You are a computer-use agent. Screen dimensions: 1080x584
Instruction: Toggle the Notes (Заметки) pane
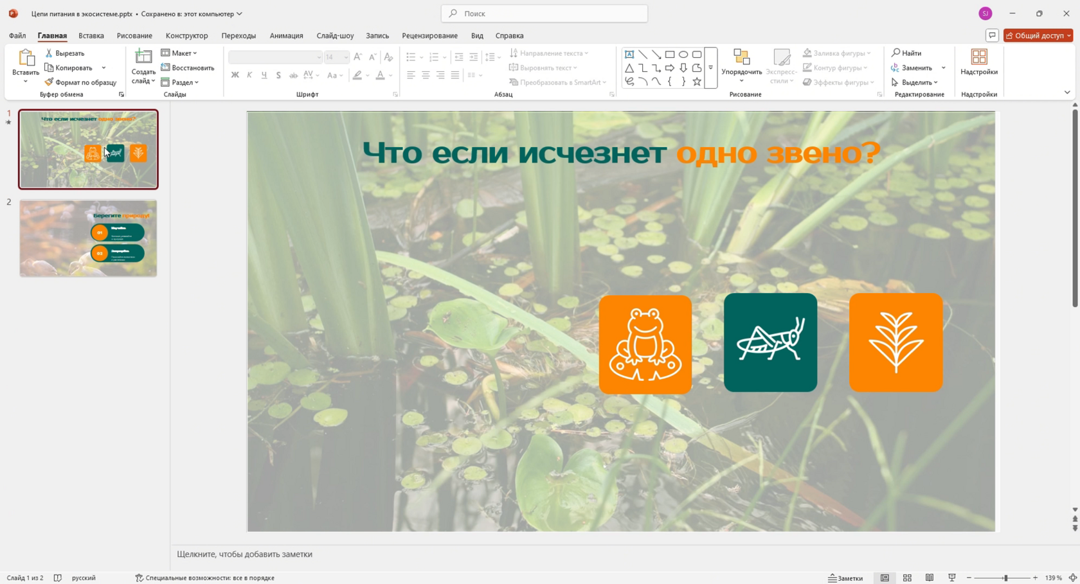[x=845, y=578]
